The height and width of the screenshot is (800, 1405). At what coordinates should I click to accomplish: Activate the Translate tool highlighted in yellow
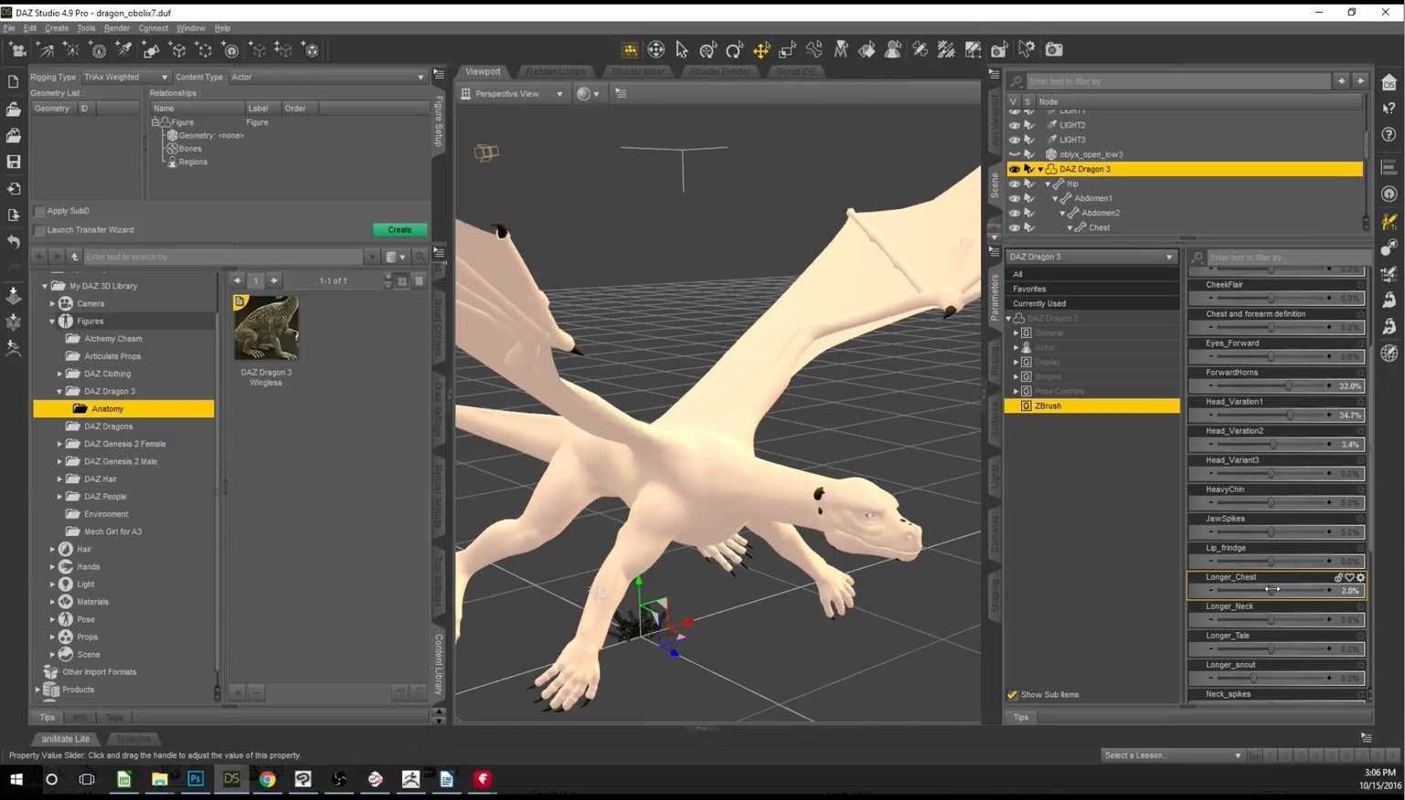point(761,49)
